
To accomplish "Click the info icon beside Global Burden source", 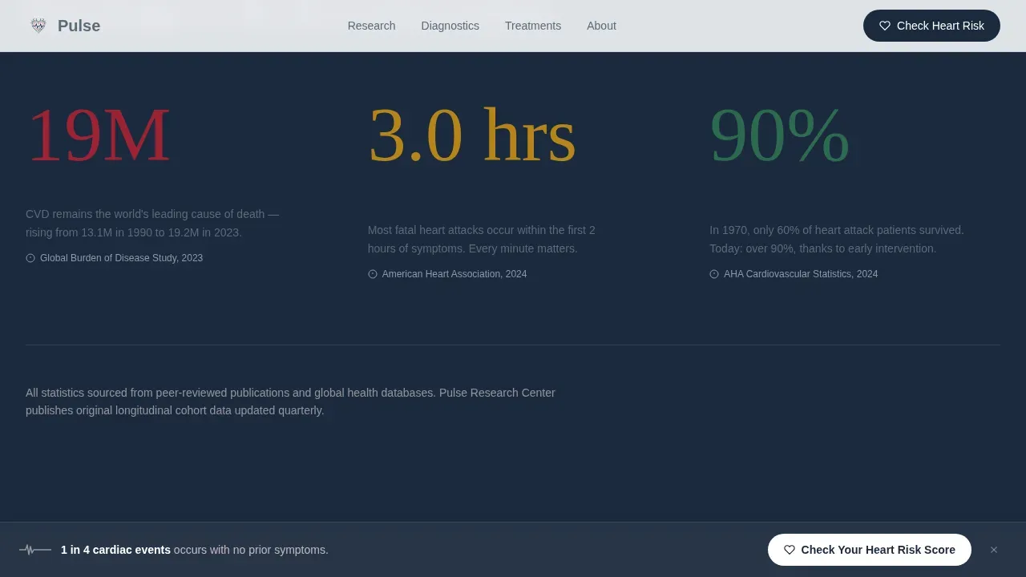I will 30,258.
